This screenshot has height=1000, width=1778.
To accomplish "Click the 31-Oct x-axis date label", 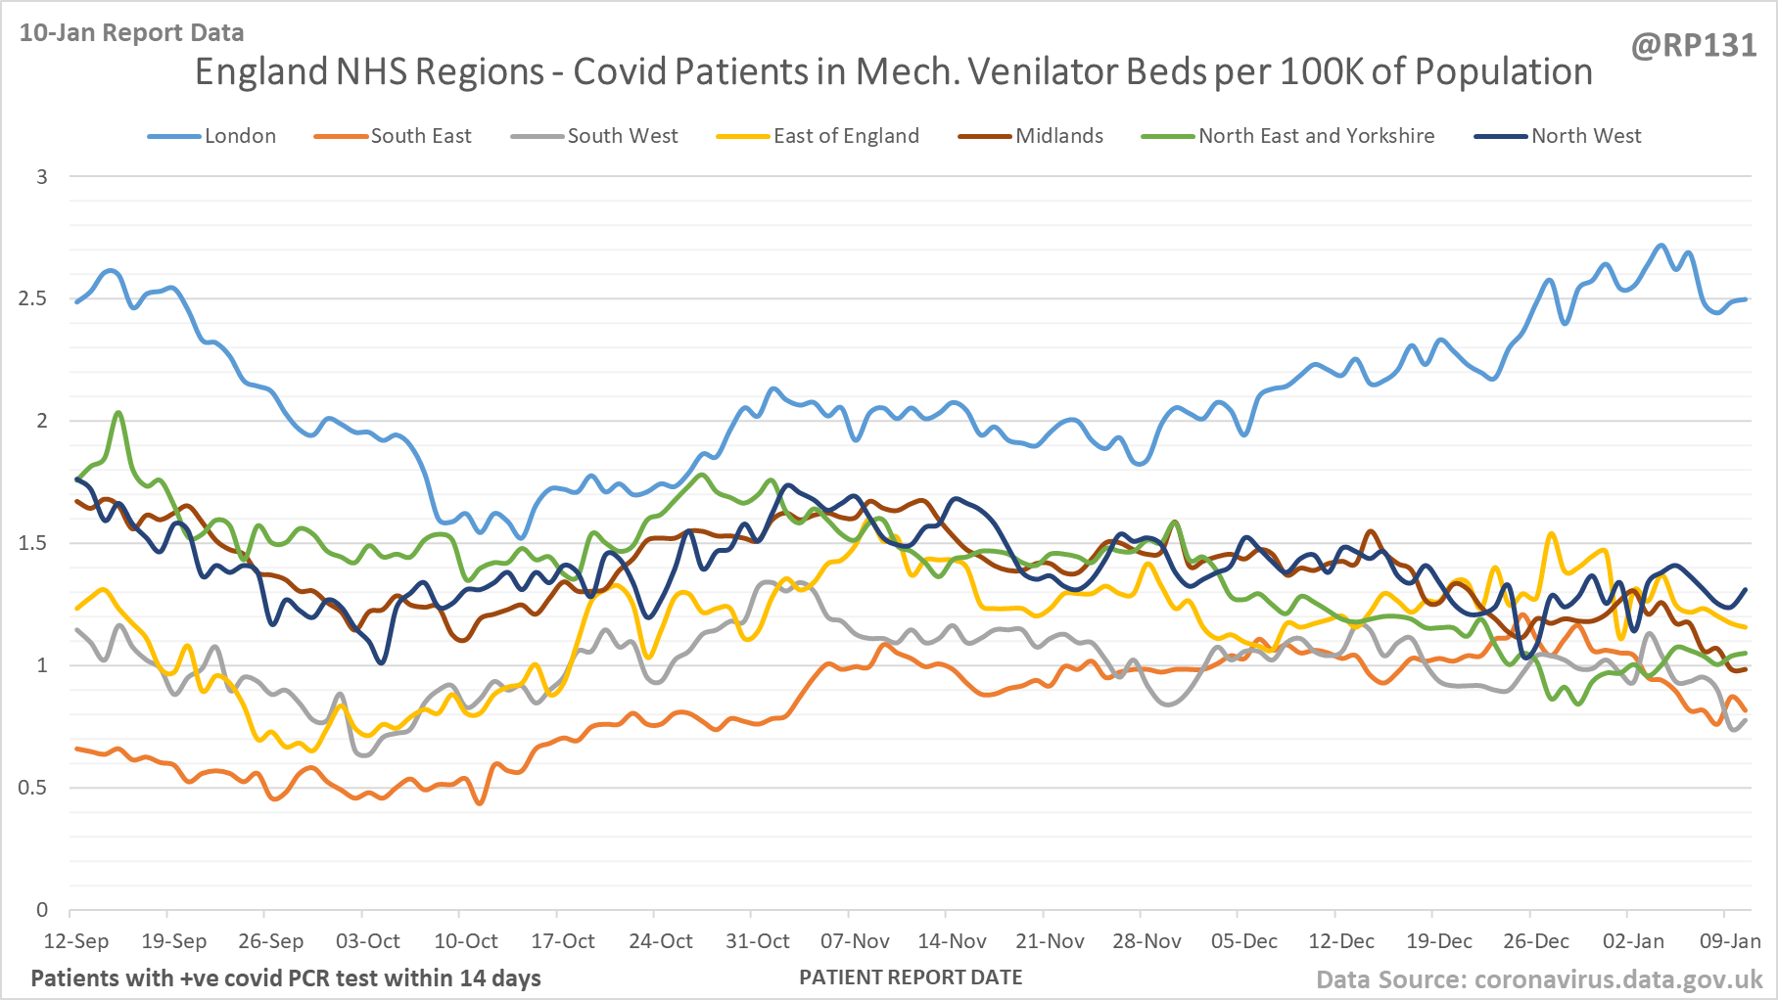I will (x=758, y=941).
